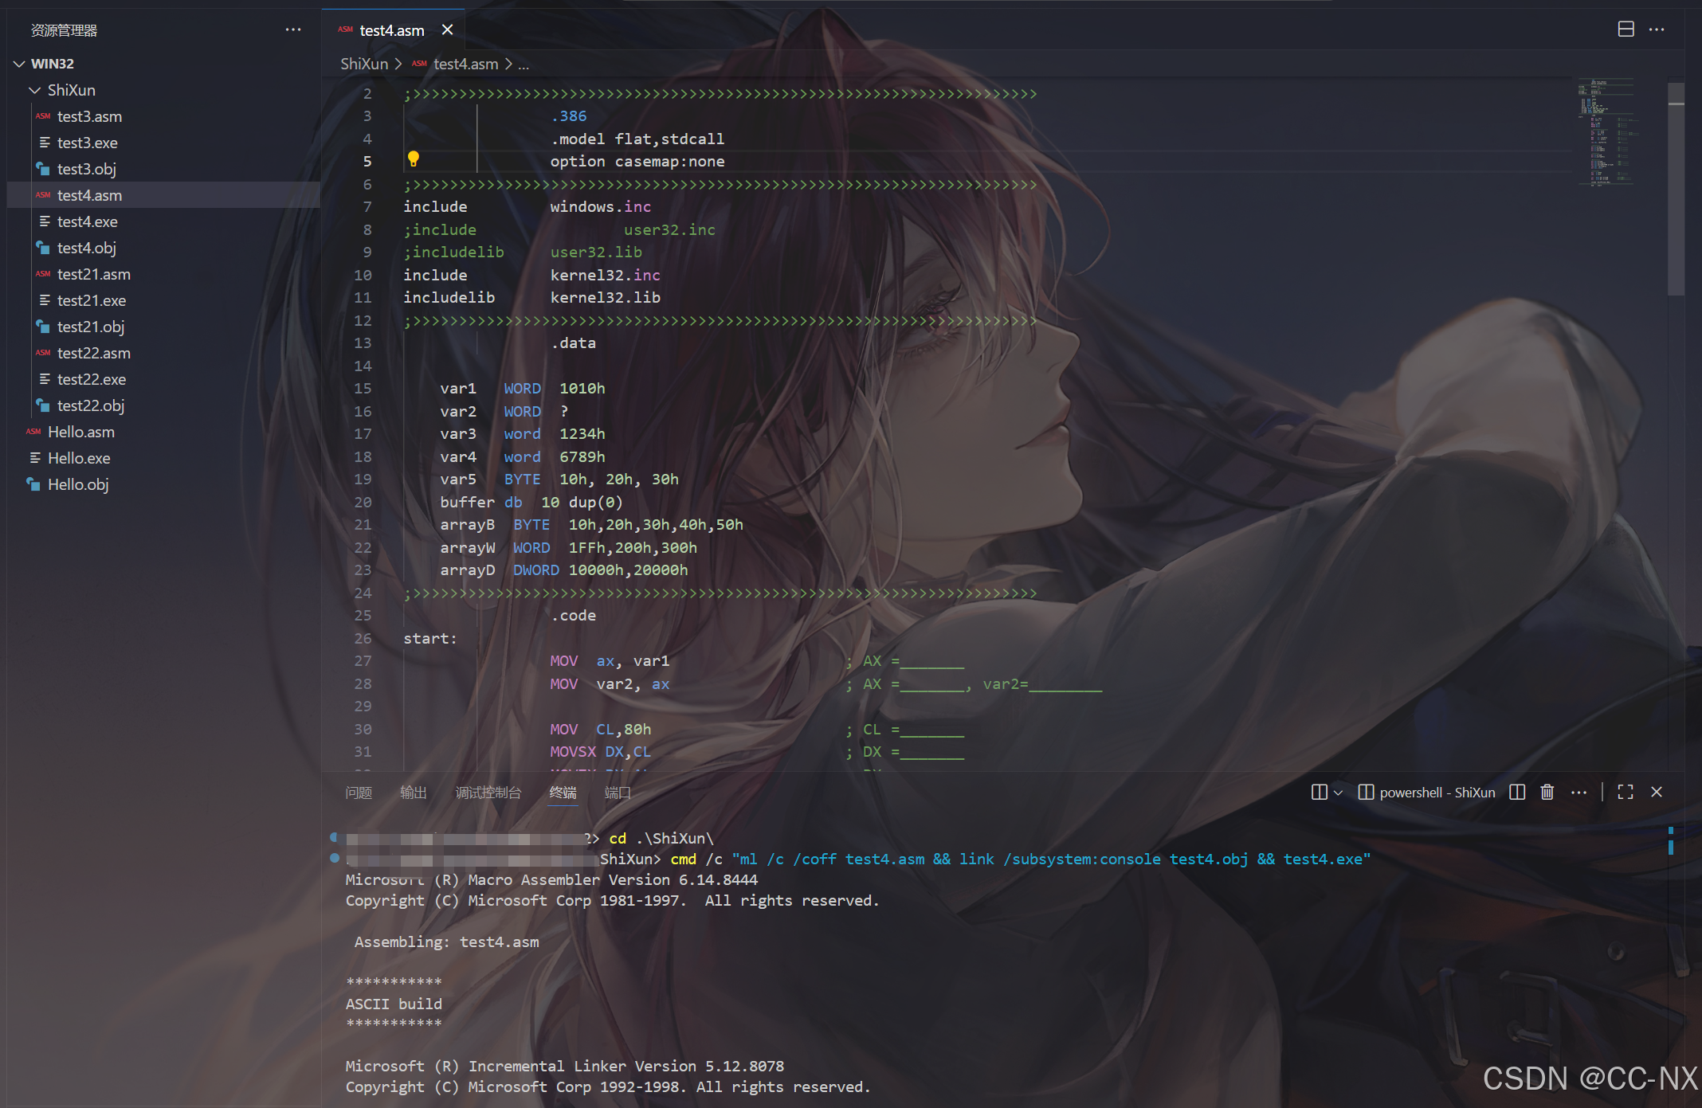Screen dimensions: 1702x1108
Task: Click 'Assembling: test4.asm' terminal output
Action: pos(446,942)
